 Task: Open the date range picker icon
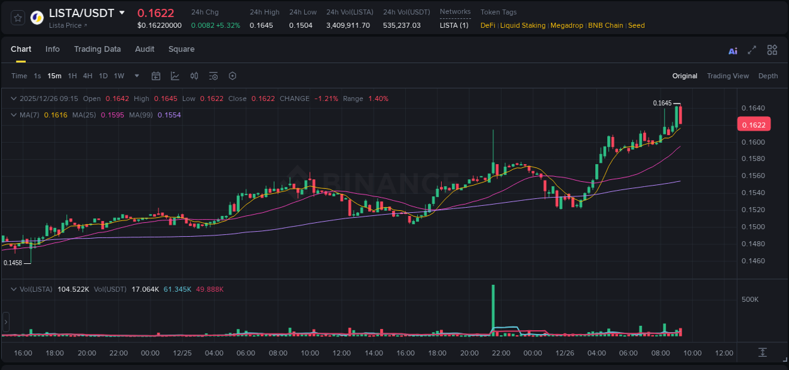click(156, 76)
